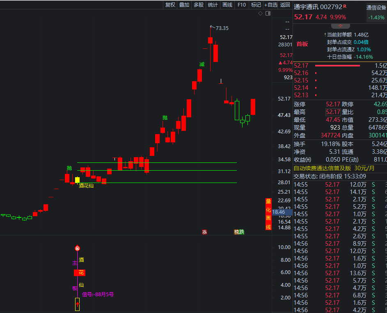387x313 pixels.
Task: Select the 统计 statistics menu item
Action: point(213,5)
